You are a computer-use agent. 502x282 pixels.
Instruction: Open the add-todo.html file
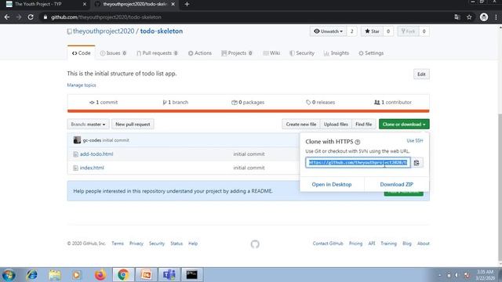pos(96,154)
